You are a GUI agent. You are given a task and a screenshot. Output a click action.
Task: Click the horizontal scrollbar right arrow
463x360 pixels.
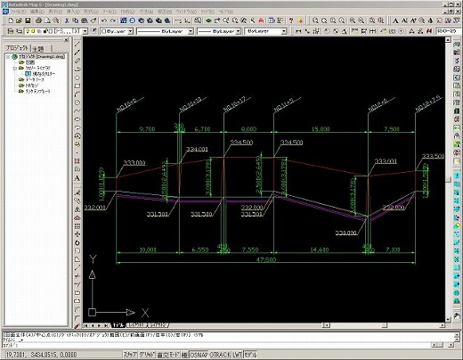(x=443, y=325)
